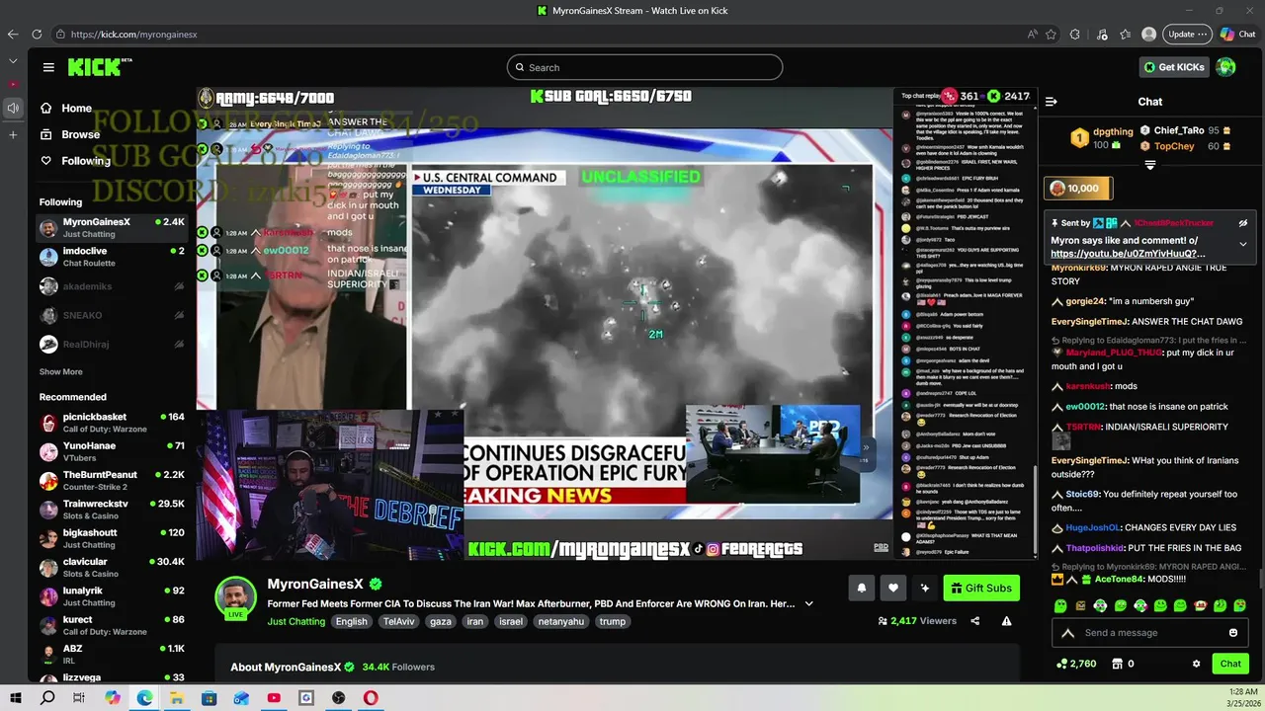The width and height of the screenshot is (1265, 711).
Task: Open new tab plus in vertical tabs
Action: click(x=13, y=134)
